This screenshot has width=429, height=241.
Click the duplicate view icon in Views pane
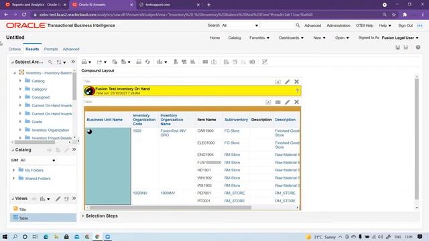pyautogui.click(x=66, y=199)
